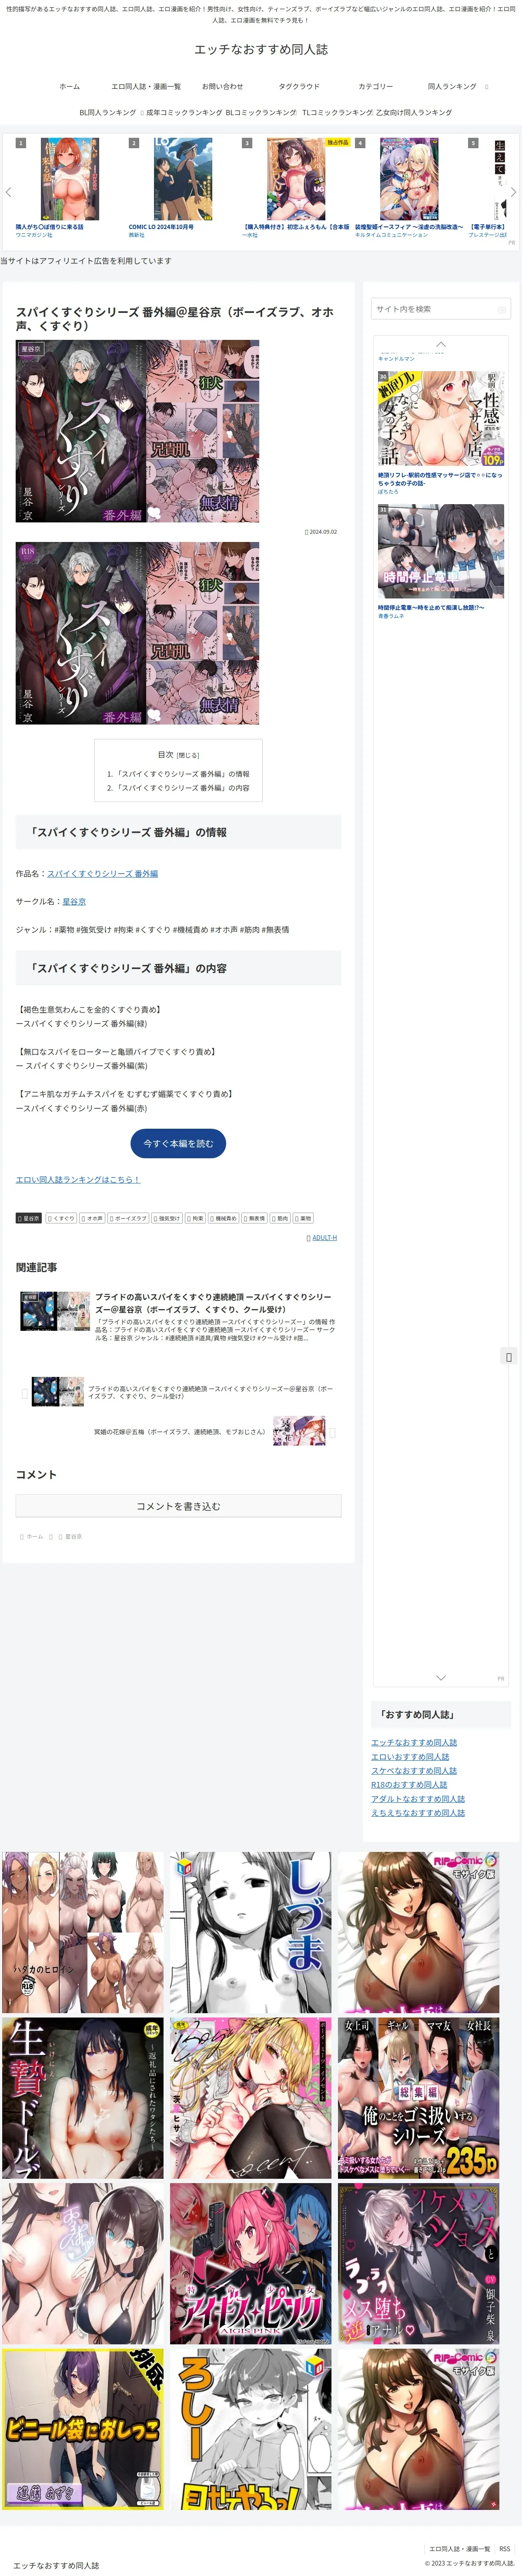Click the 筋肉 tag
This screenshot has width=522, height=2576.
click(x=281, y=1218)
